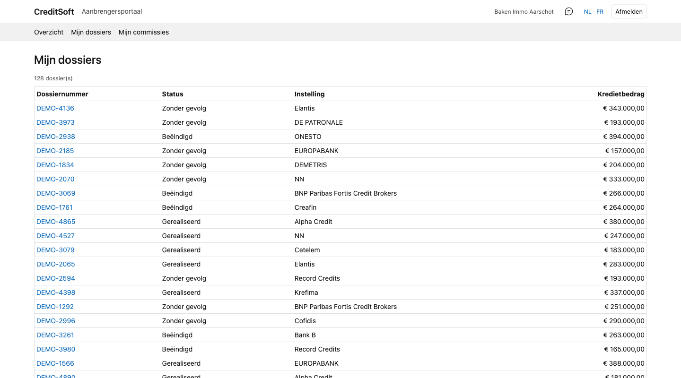
Task: View dossier DEMO-3069
Action: click(56, 193)
